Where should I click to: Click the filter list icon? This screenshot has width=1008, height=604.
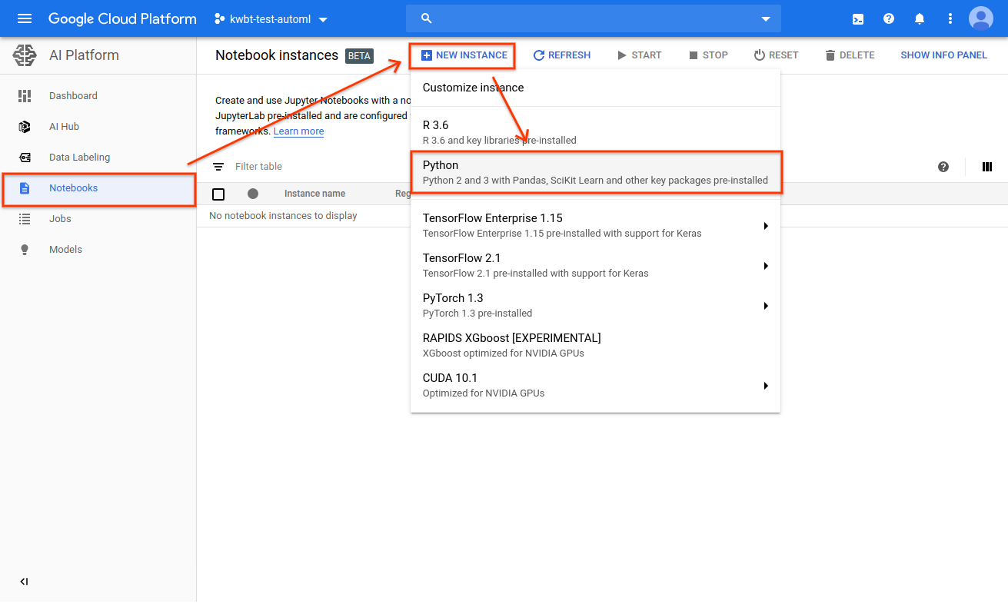pyautogui.click(x=218, y=167)
